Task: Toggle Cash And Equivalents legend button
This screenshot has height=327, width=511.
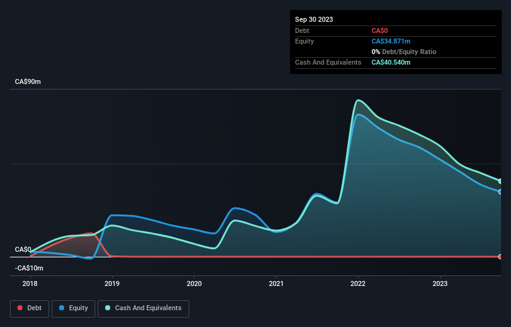Action: tap(143, 308)
